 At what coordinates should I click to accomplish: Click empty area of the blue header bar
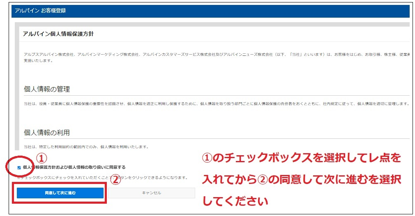(x=247, y=11)
